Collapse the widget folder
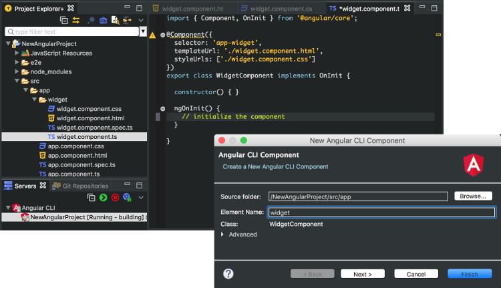This screenshot has height=288, width=501. click(x=35, y=100)
